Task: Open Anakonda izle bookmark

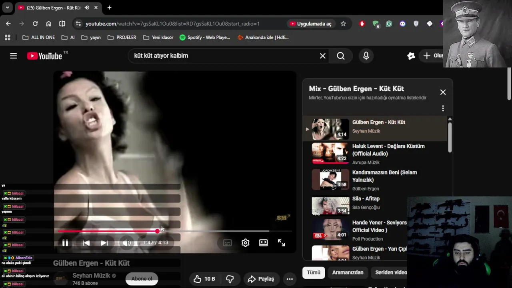Action: coord(263,38)
